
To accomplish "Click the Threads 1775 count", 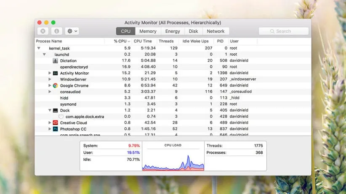I will tap(258, 146).
